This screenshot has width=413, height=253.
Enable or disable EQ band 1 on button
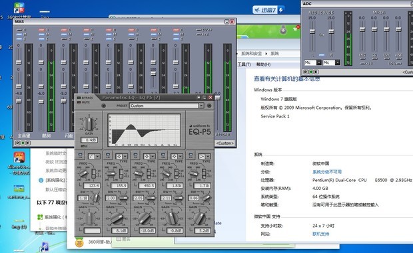click(81, 155)
